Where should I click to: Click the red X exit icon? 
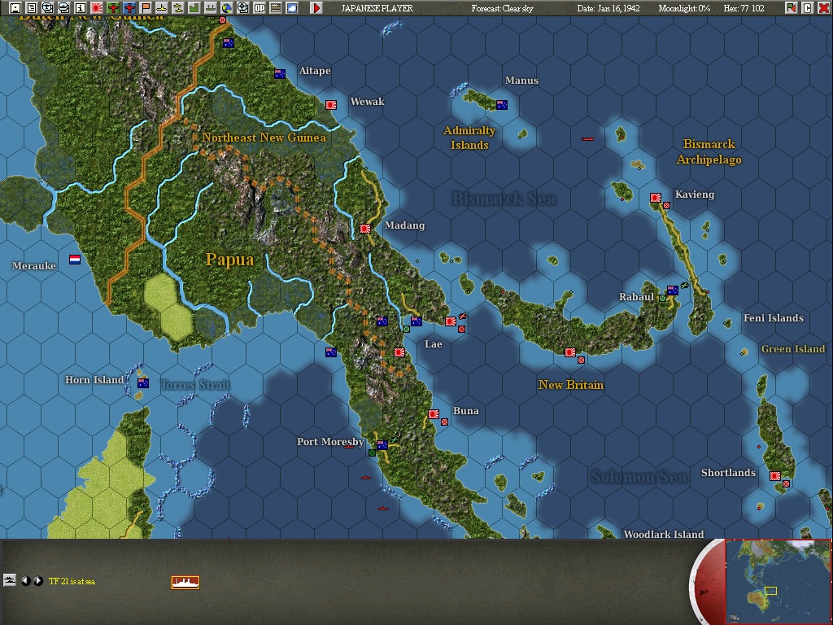click(823, 7)
